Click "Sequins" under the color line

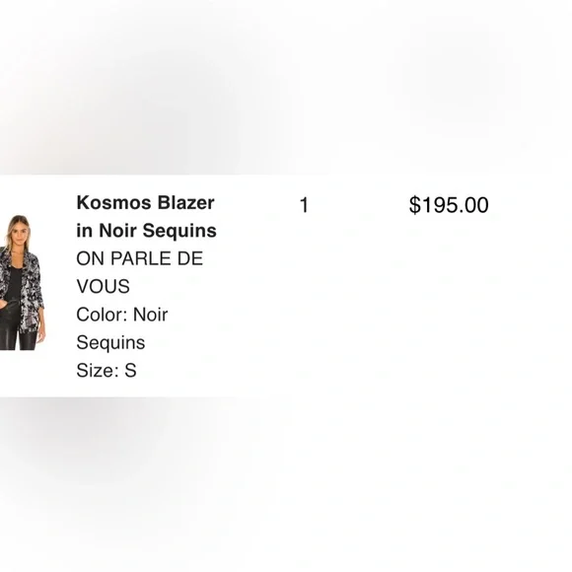(x=110, y=343)
